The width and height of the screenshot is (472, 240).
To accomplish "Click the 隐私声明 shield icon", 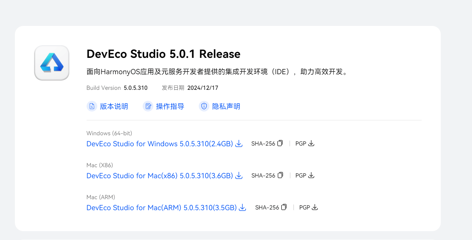I will 204,106.
